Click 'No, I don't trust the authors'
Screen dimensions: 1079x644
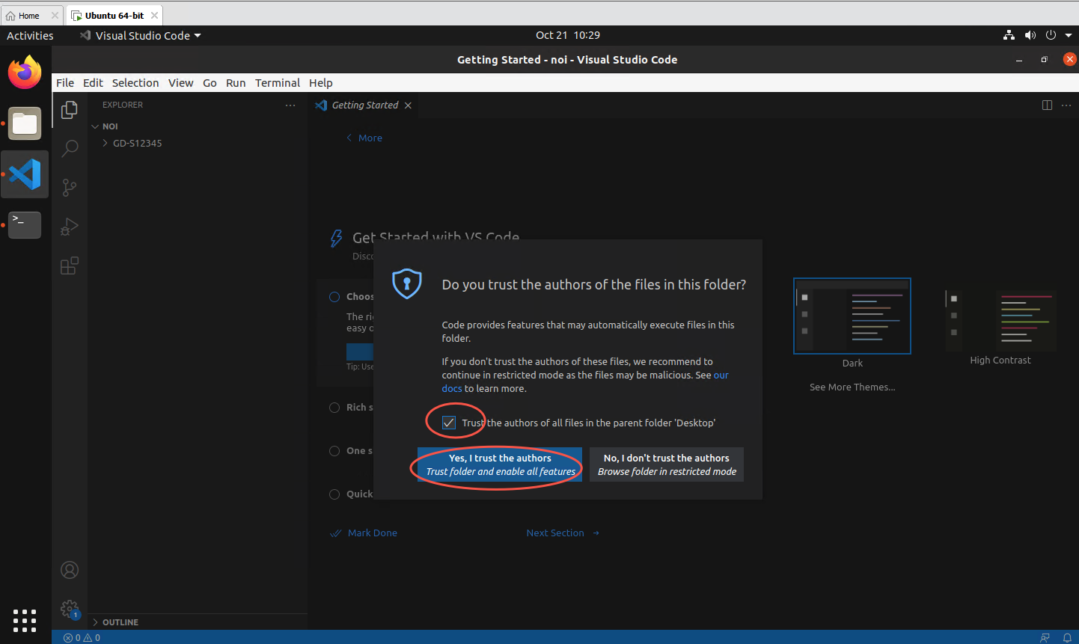pyautogui.click(x=666, y=464)
